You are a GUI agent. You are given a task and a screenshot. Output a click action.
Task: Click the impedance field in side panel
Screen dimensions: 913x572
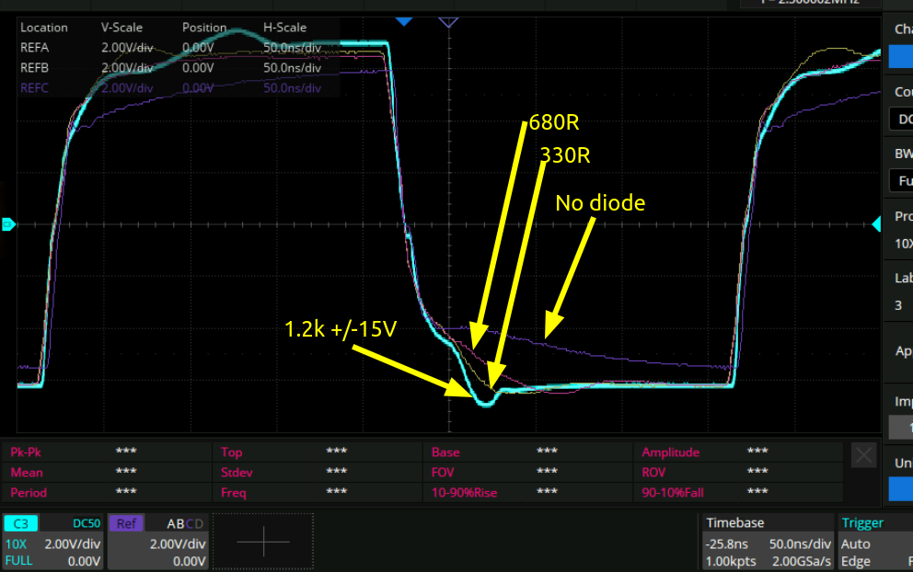(x=900, y=427)
